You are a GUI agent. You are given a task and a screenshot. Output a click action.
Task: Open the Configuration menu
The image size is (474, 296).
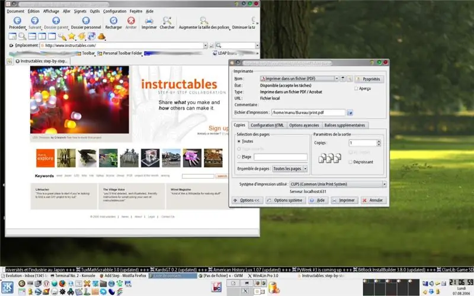[114, 11]
